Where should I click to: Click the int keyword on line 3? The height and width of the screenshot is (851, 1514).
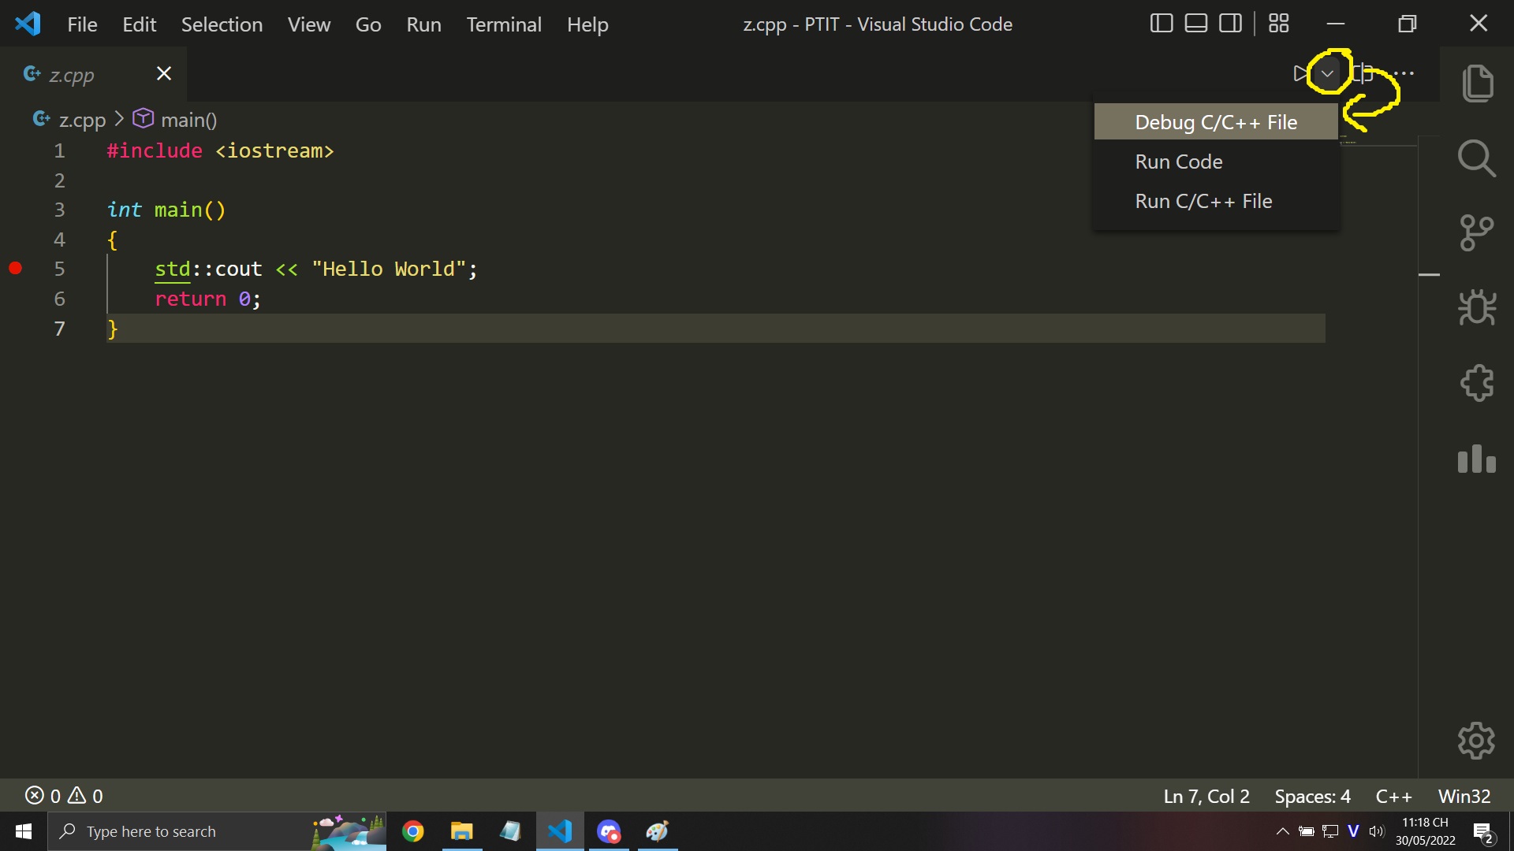(x=125, y=210)
